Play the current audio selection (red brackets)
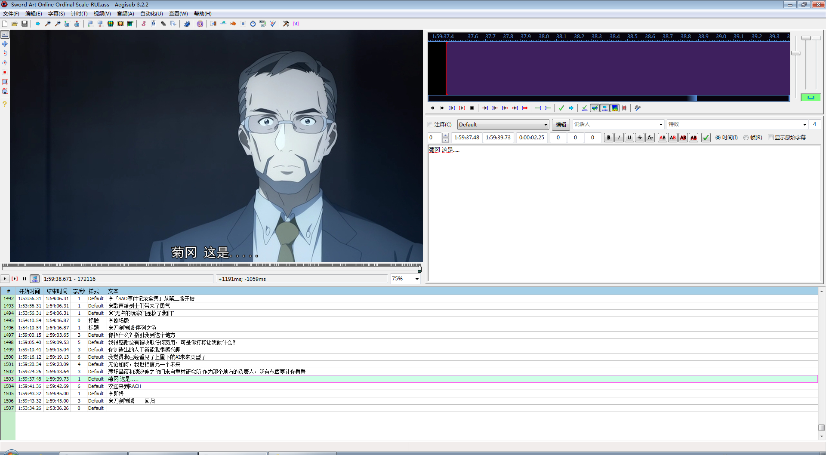This screenshot has width=826, height=455. [x=462, y=108]
